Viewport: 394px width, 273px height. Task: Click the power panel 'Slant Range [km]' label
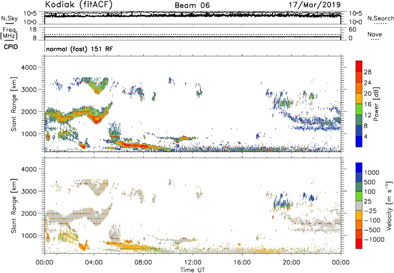click(x=14, y=104)
